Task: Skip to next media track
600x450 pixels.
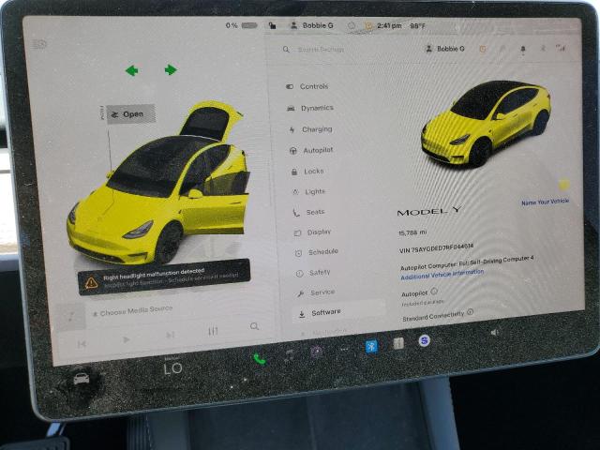Action: [170, 335]
